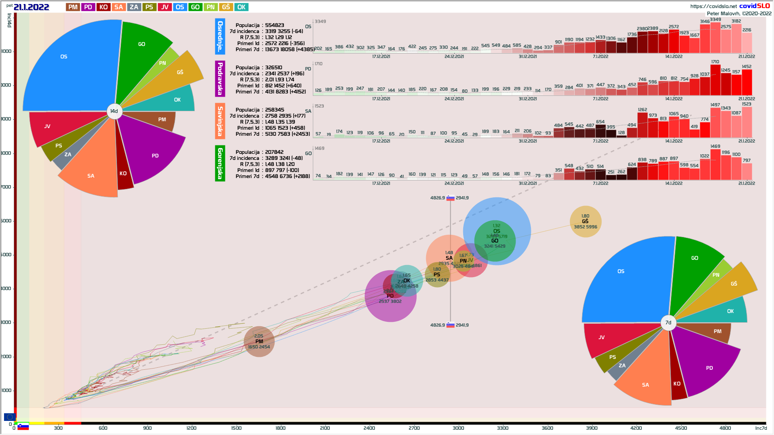
Task: Click the EU flag icon
Action: 10,417
